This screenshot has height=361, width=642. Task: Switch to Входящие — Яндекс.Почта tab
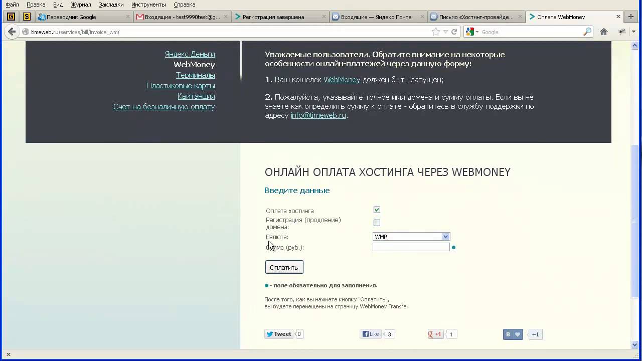click(379, 17)
